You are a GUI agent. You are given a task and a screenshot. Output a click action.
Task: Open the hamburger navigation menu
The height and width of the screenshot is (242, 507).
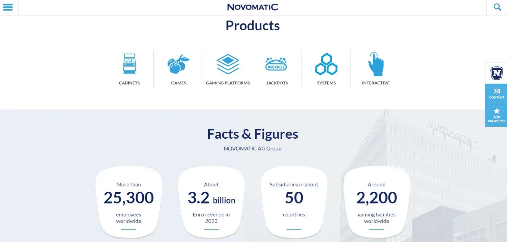click(x=8, y=7)
